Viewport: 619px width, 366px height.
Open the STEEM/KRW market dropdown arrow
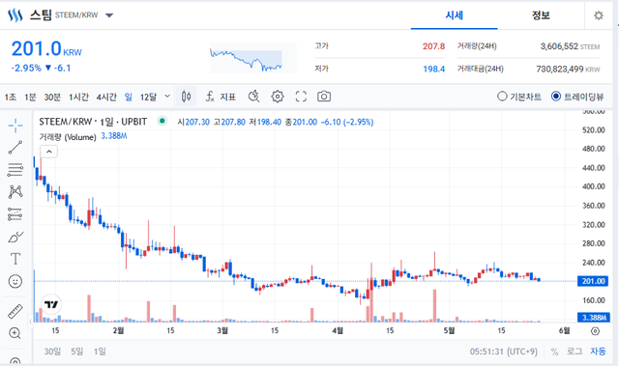pos(109,15)
